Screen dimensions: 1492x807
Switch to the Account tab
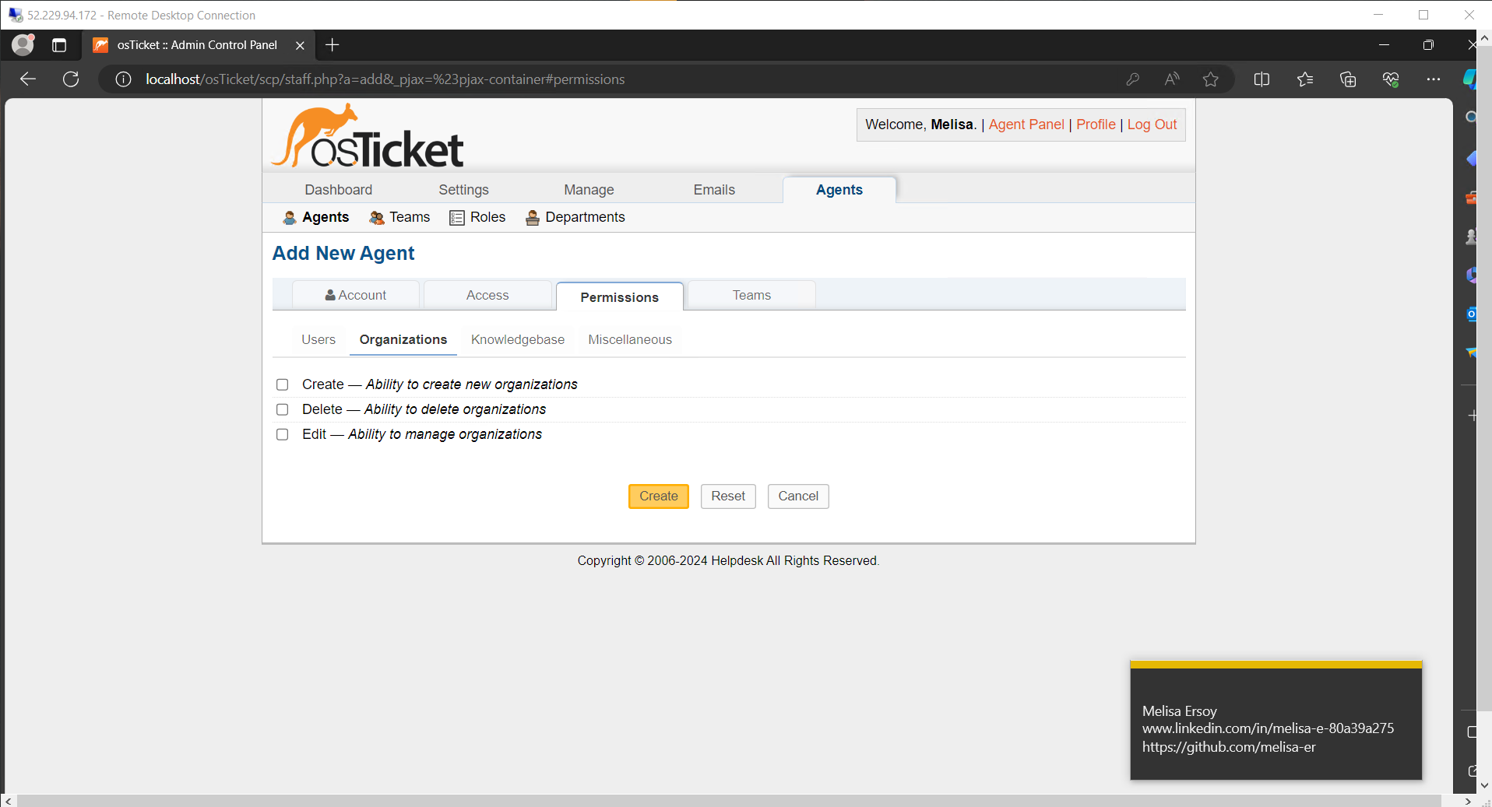point(356,296)
